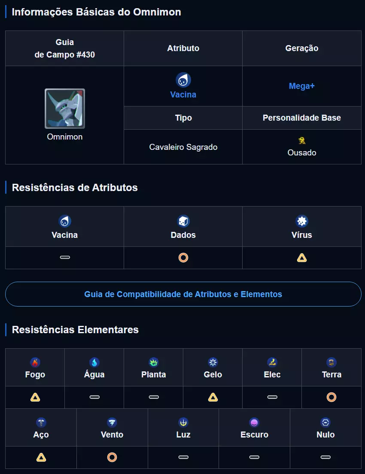Viewport: 365px width, 474px height.
Task: Click the Planta element icon
Action: coord(154,362)
